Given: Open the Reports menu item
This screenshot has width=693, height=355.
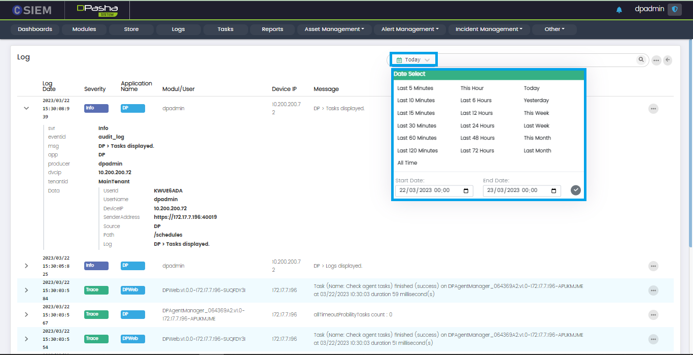Looking at the screenshot, I should click(272, 29).
